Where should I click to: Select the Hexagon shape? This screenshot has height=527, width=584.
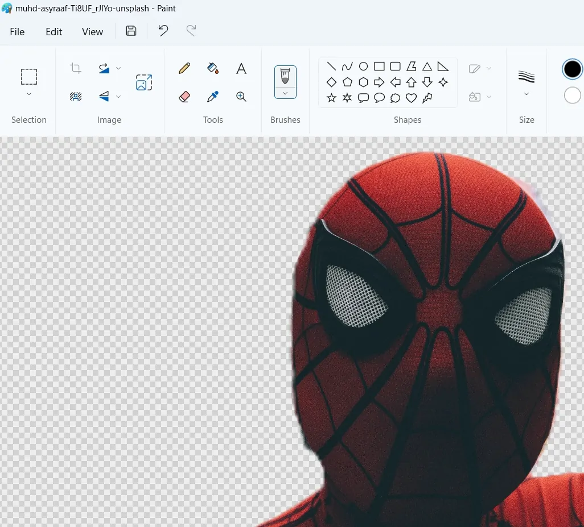pyautogui.click(x=363, y=82)
